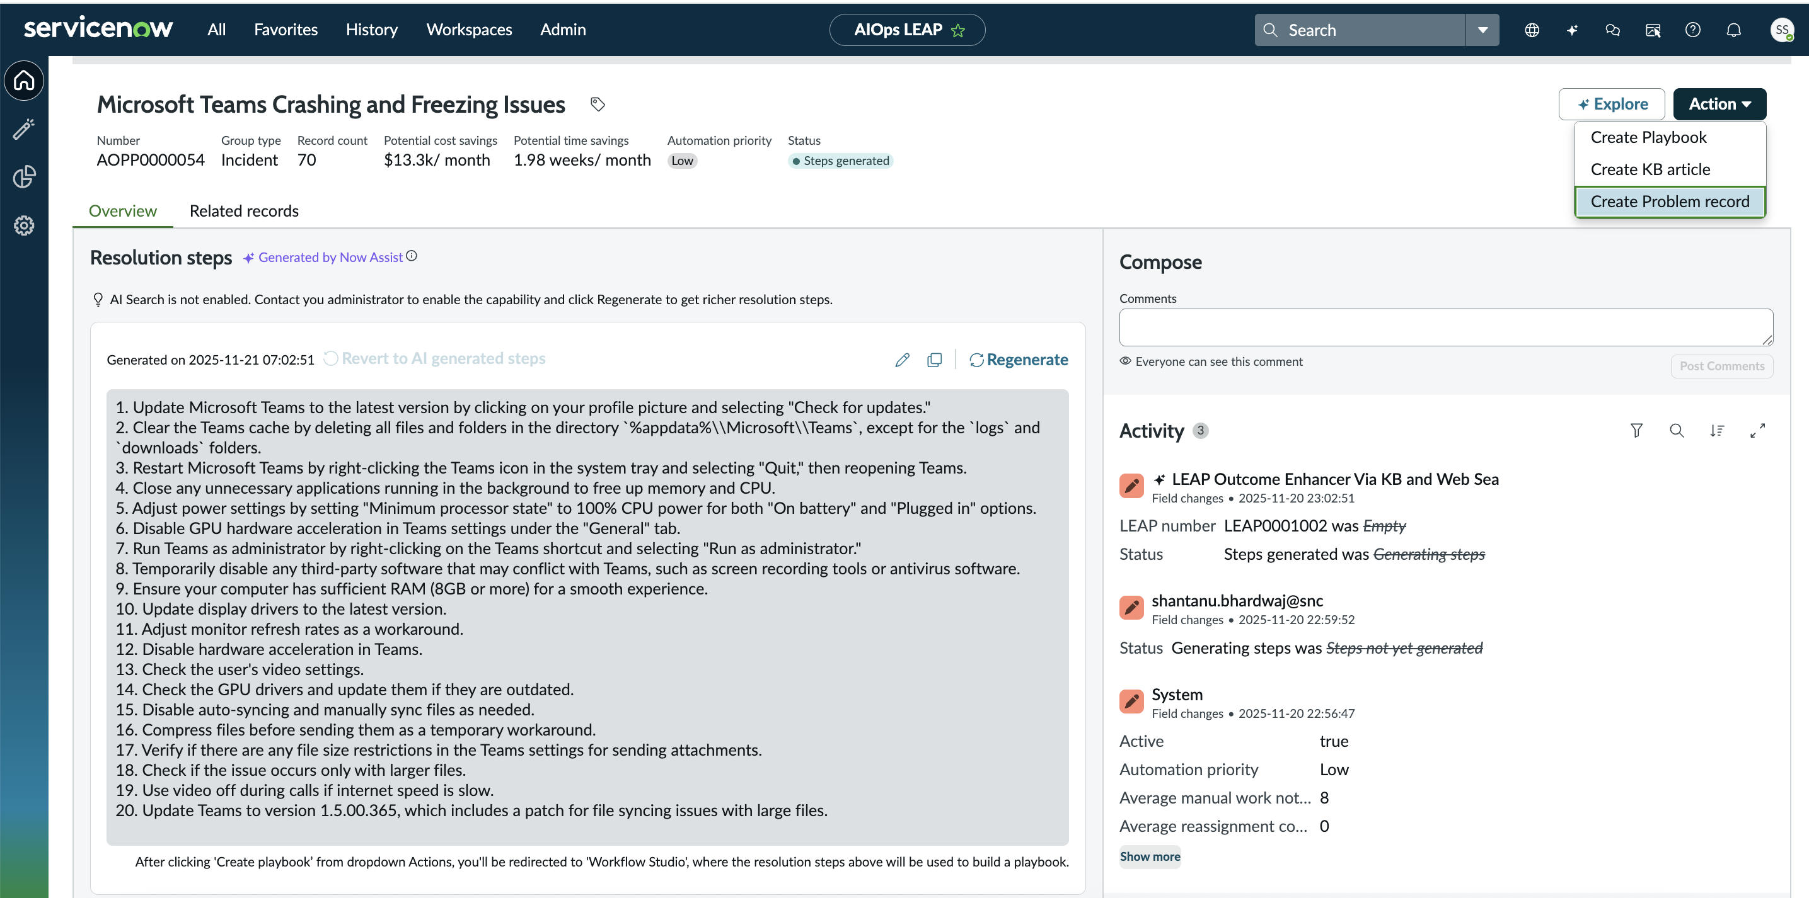1809x898 pixels.
Task: Open the gear settings sidebar icon
Action: pyautogui.click(x=24, y=225)
